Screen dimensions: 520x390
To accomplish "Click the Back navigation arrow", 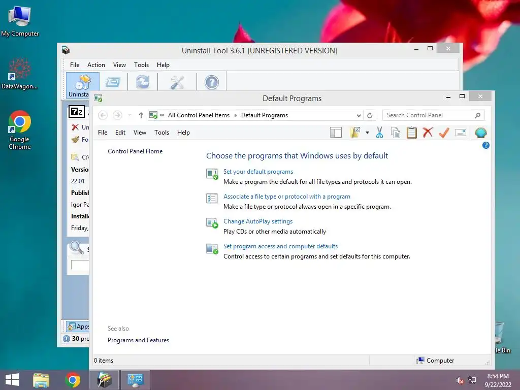I will point(103,115).
